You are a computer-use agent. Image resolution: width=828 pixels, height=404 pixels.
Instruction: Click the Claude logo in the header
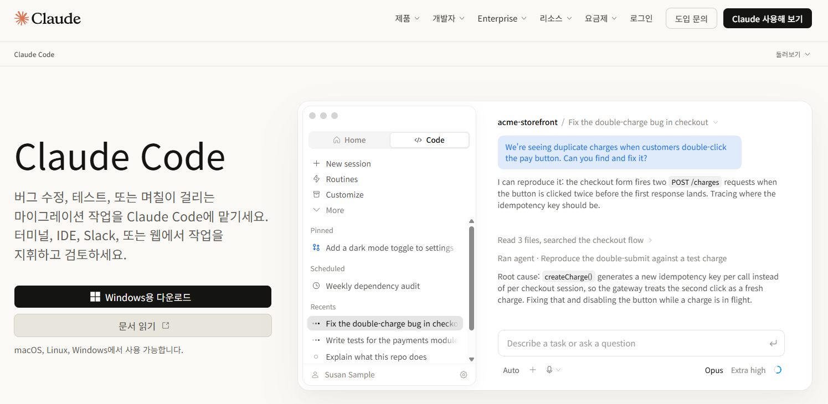coord(48,18)
